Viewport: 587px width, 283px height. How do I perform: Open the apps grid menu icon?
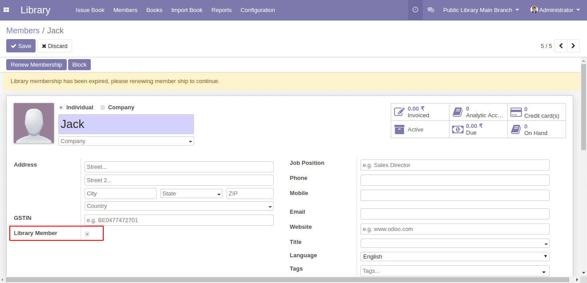pyautogui.click(x=6, y=10)
